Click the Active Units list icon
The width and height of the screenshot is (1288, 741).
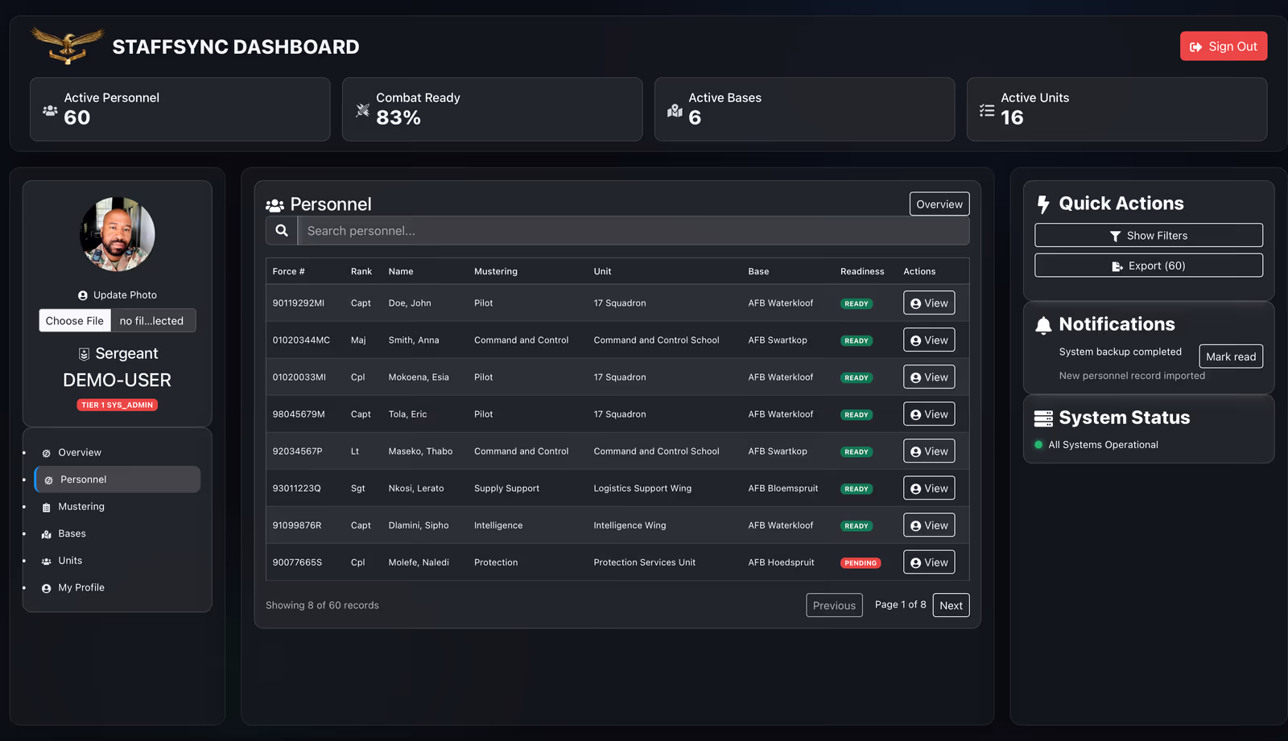987,110
